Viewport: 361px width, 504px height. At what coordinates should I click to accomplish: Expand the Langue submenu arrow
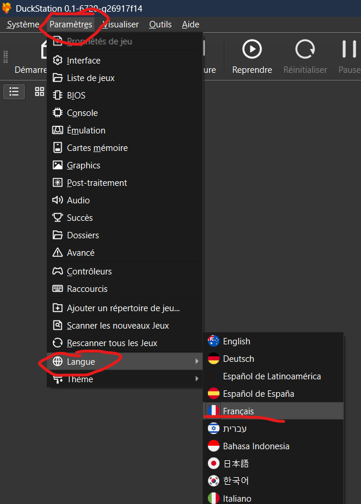click(x=197, y=361)
